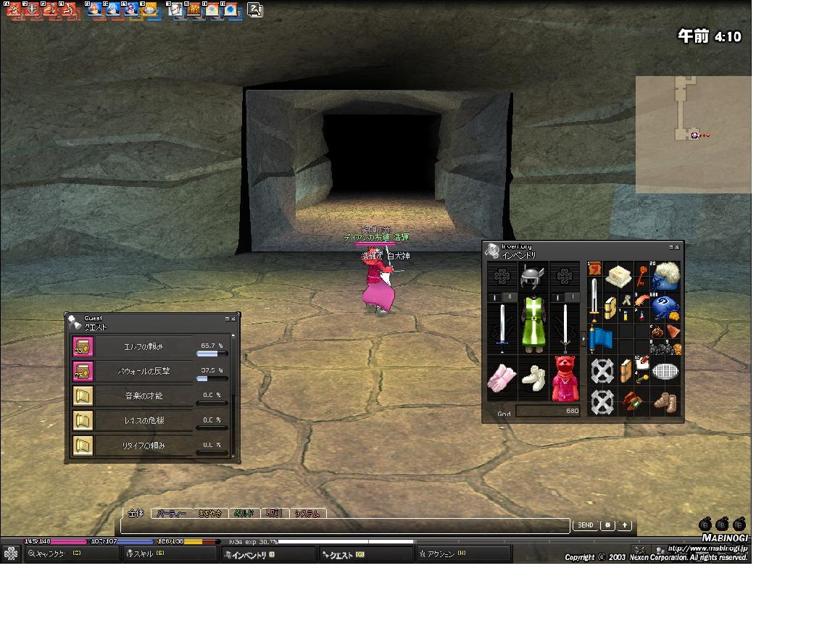Click the red gauntlet item in inventory
This screenshot has width=835, height=626.
click(x=633, y=402)
